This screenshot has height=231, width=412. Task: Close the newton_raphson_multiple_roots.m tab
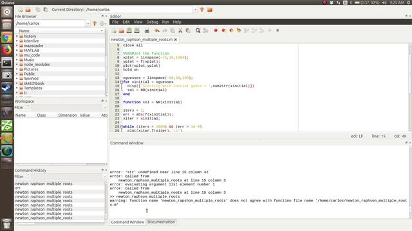176,40
